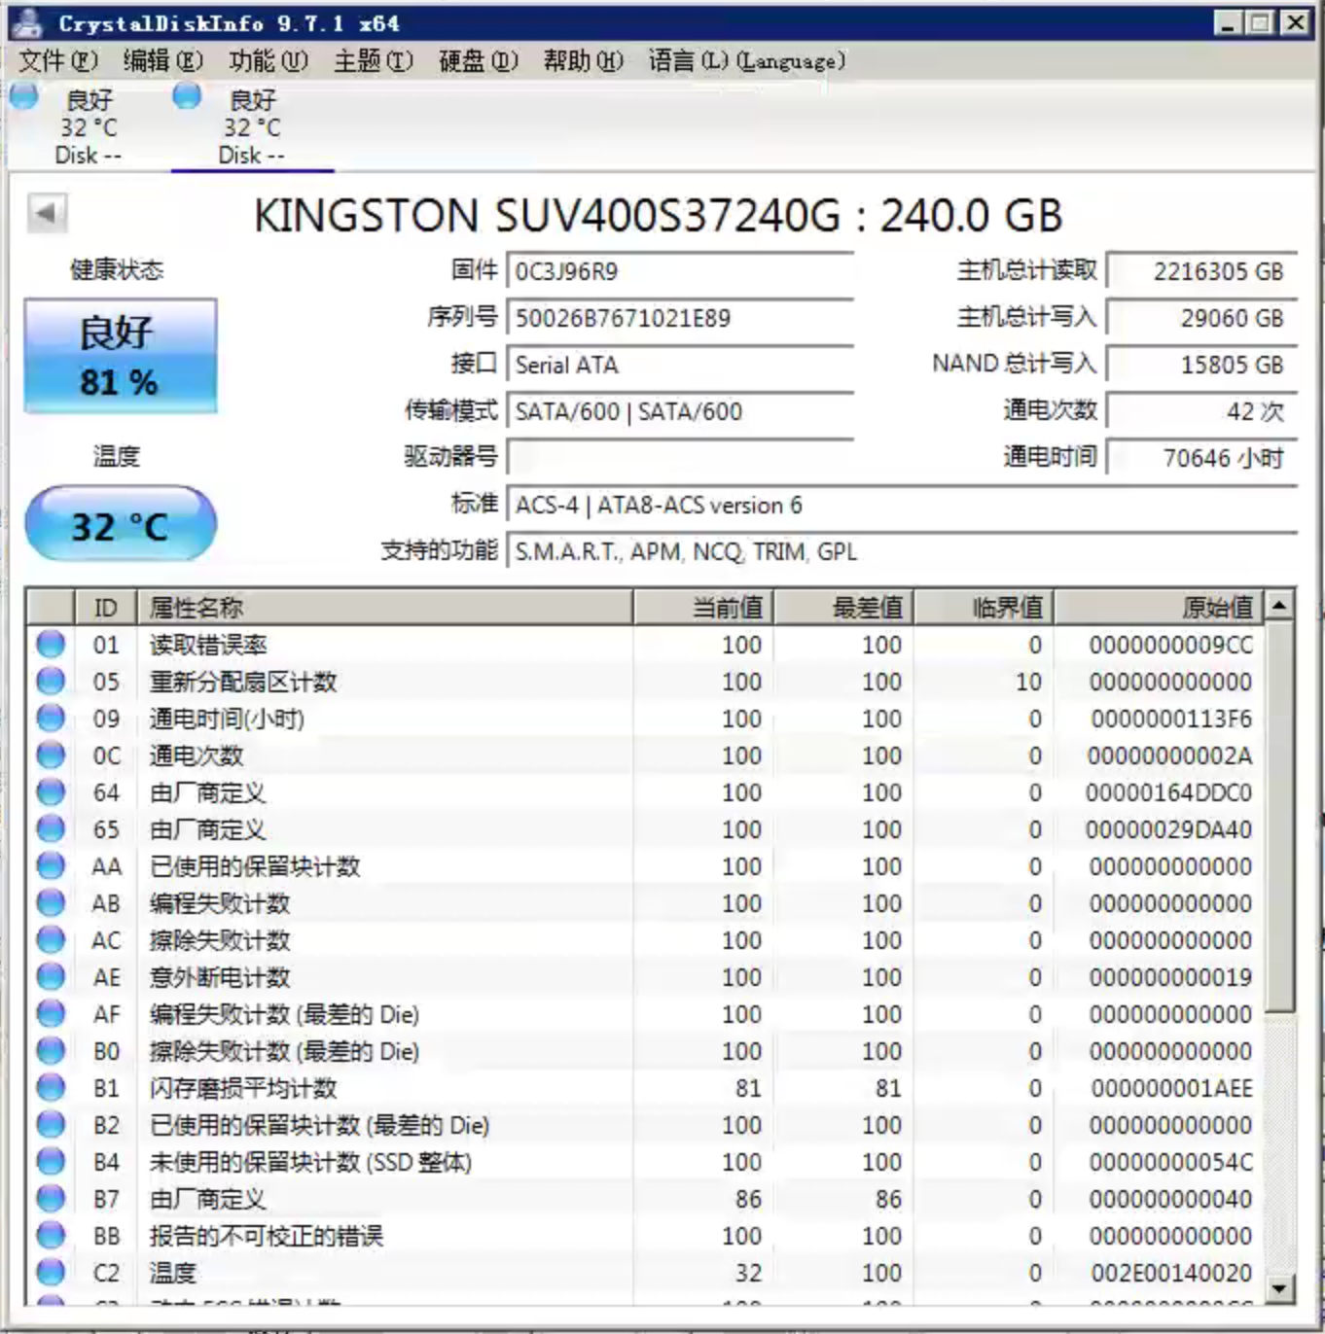Click the 接口 field Serial ATA
The image size is (1325, 1334).
click(679, 365)
